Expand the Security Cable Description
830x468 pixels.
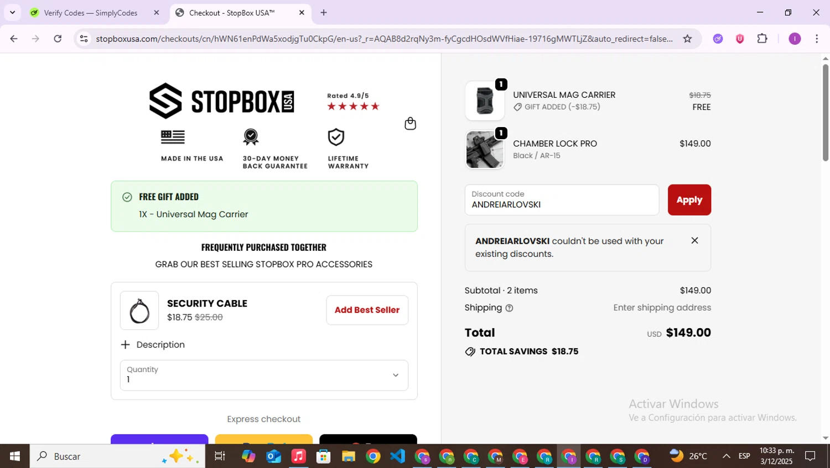[x=153, y=345]
